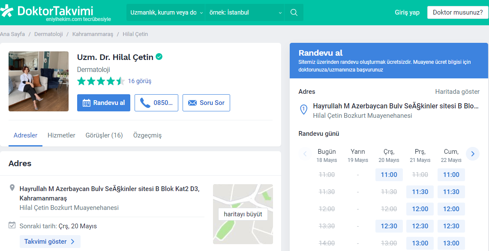Open the Hizmetler tab
Image resolution: width=489 pixels, height=251 pixels.
[61, 135]
